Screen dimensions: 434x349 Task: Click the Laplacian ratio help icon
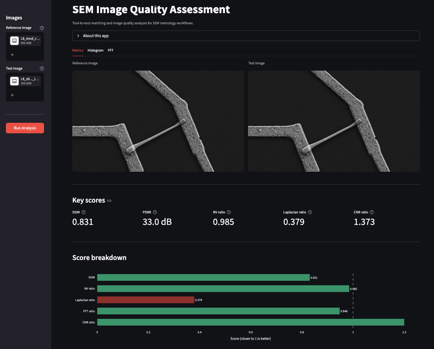310,212
